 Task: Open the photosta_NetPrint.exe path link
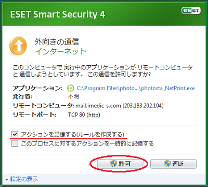pos(136,88)
